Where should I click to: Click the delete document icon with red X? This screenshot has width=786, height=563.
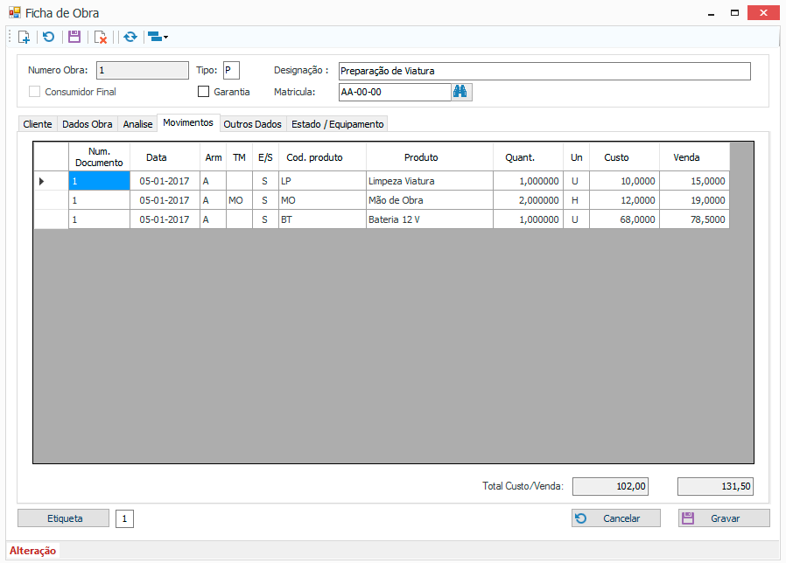pyautogui.click(x=101, y=37)
